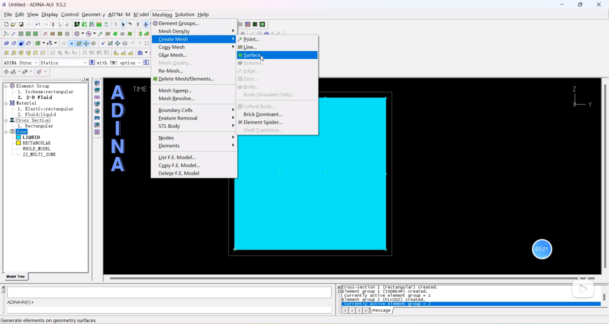The height and width of the screenshot is (324, 609).
Task: Close the Model Tree panel
Action: tap(87, 80)
